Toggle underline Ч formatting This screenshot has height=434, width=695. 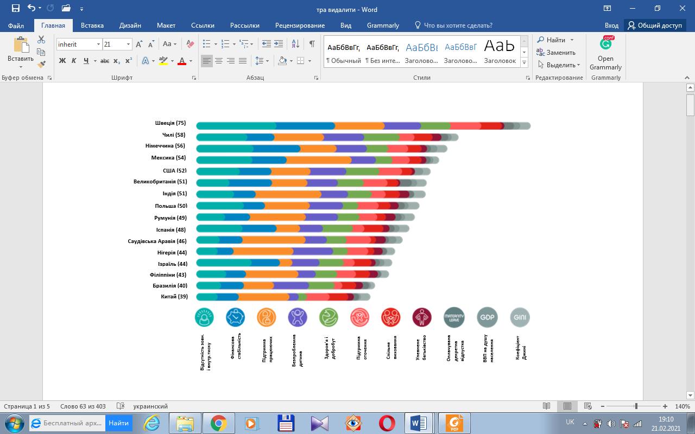[x=86, y=61]
